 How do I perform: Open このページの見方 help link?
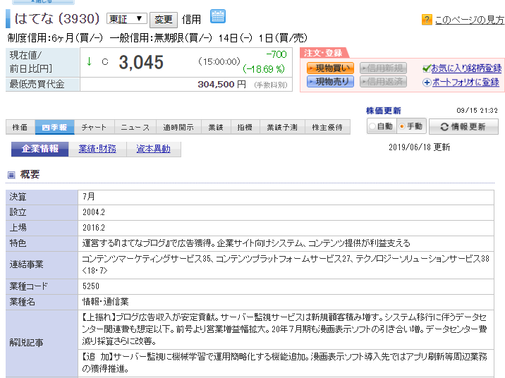coord(469,20)
